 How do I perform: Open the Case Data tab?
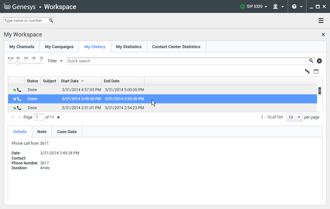[67, 131]
